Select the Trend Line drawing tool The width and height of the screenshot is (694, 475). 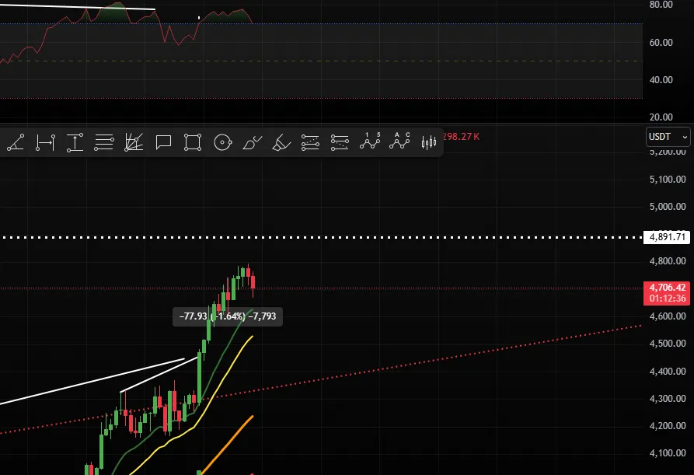tap(16, 142)
